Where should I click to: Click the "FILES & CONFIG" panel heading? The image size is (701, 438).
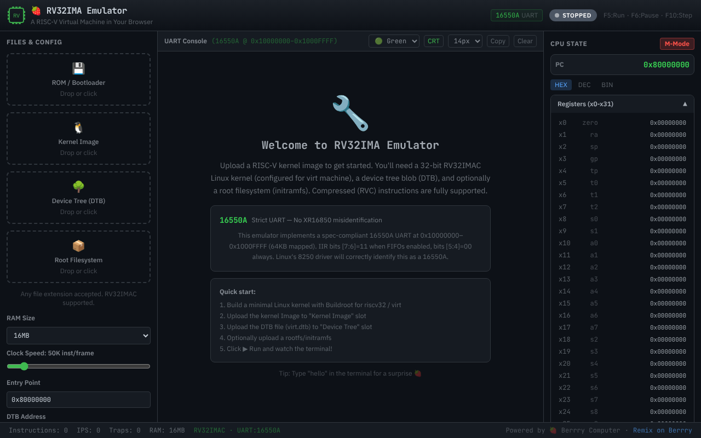[x=34, y=42]
